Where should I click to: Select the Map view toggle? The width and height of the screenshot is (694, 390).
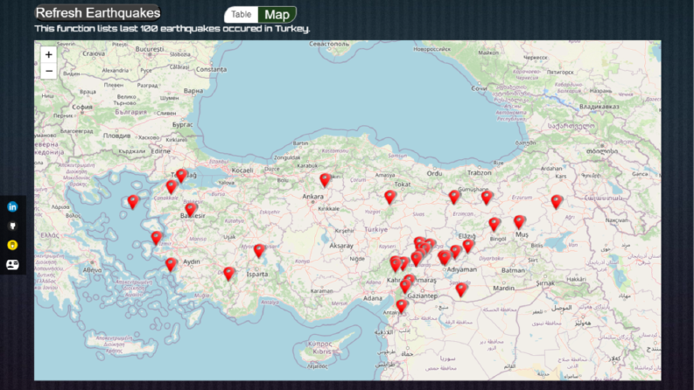(x=277, y=15)
